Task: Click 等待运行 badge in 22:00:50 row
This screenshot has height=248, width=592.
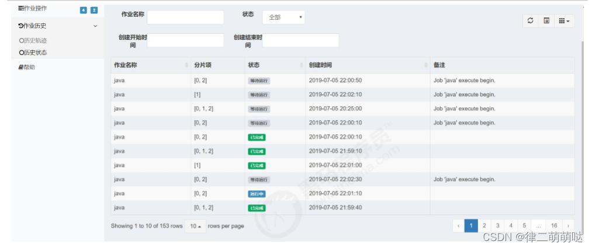Action: coord(259,81)
